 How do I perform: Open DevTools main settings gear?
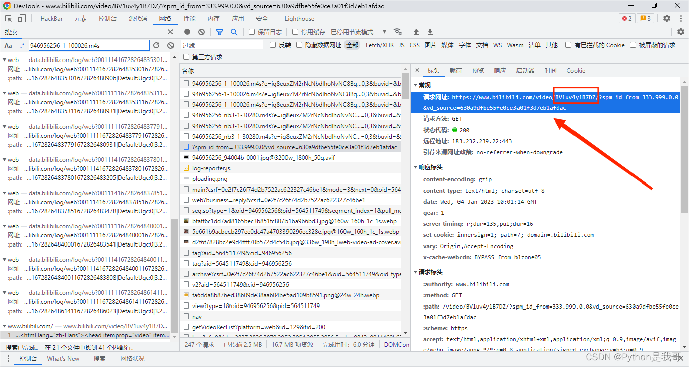click(x=667, y=18)
